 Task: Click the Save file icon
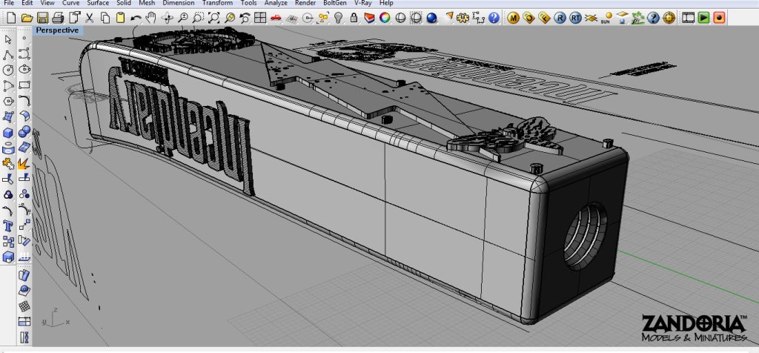coord(42,16)
